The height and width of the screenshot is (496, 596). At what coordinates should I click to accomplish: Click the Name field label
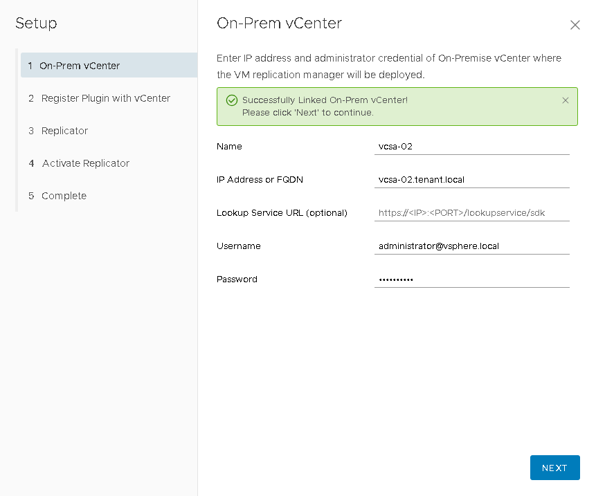pyautogui.click(x=229, y=147)
